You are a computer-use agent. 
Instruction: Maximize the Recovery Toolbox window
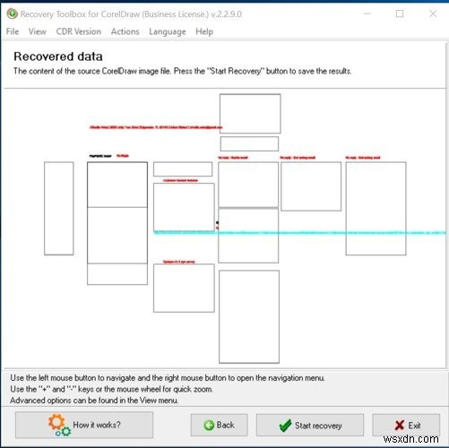click(400, 13)
